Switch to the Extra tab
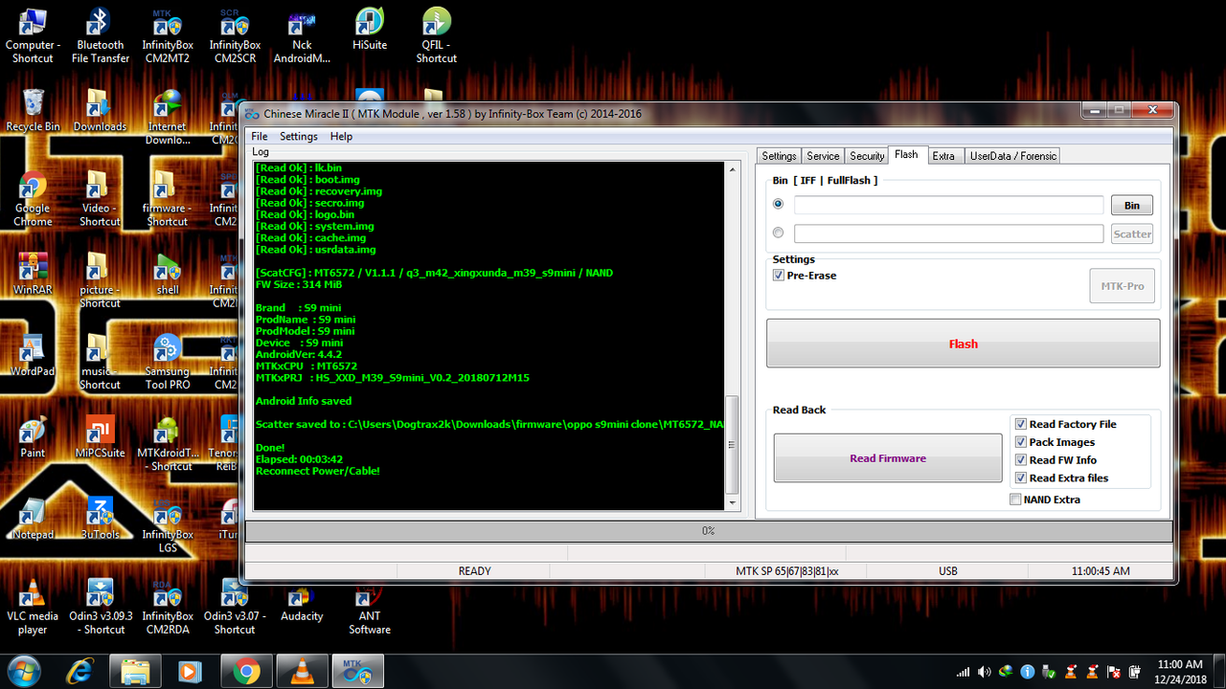Image resolution: width=1226 pixels, height=689 pixels. point(943,156)
